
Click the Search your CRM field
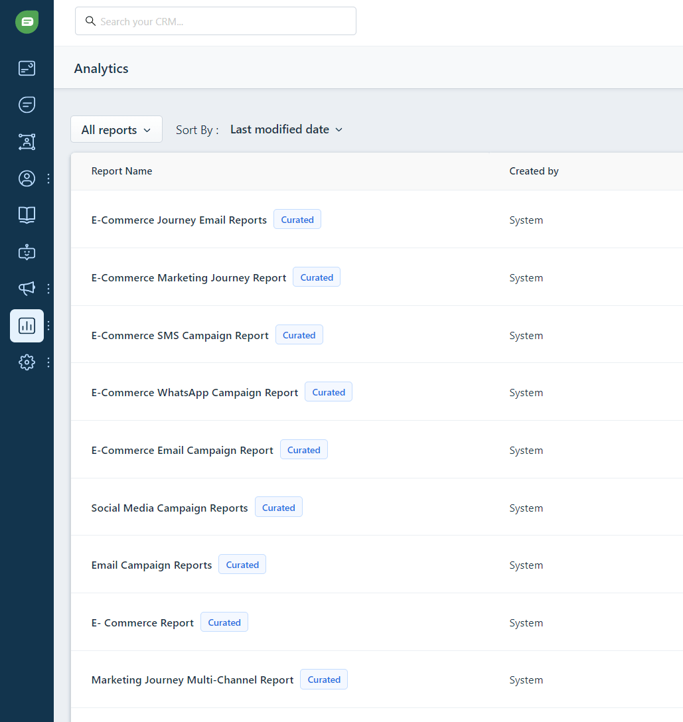pos(216,21)
